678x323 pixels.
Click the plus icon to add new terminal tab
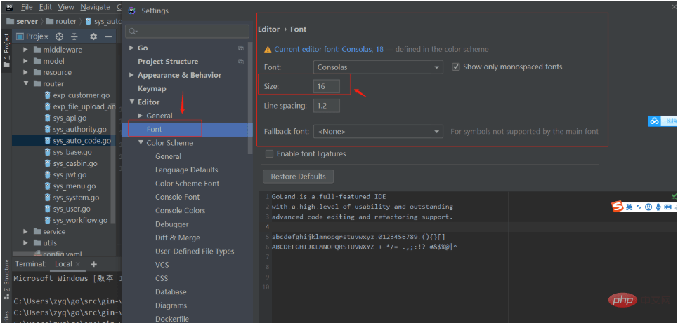pos(94,264)
